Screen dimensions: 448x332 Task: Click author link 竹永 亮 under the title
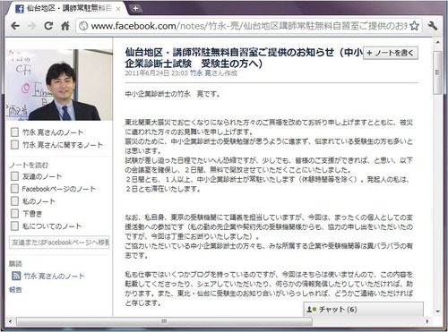pyautogui.click(x=201, y=73)
